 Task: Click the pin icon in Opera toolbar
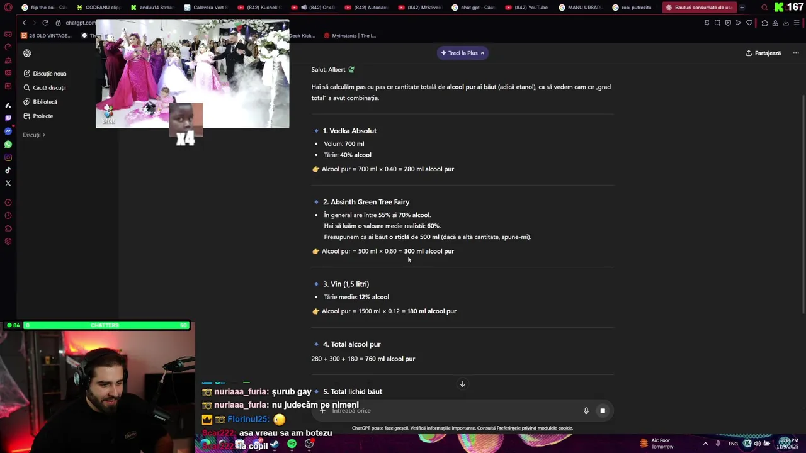(x=707, y=23)
